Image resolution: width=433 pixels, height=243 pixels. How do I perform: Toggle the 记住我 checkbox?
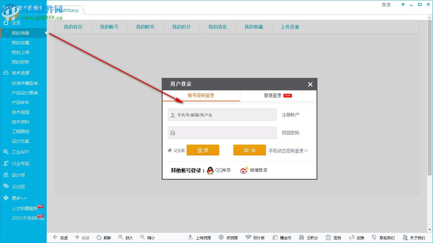pyautogui.click(x=170, y=150)
